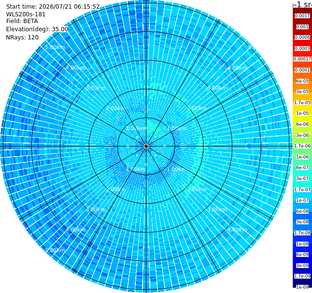Click the upper-left 5.00km range label

click(55, 47)
